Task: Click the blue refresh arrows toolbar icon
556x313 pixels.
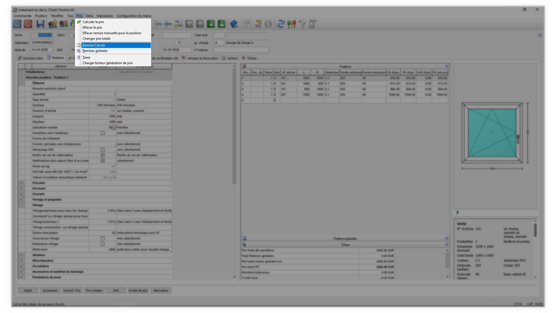Action: click(280, 24)
